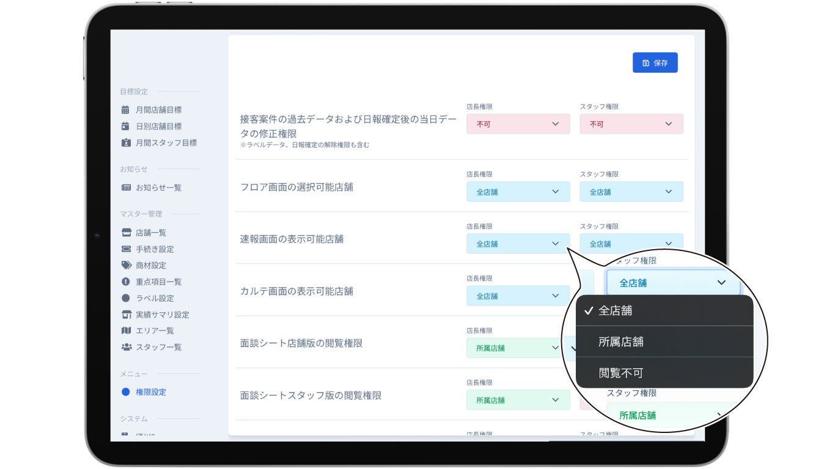Click the circle icon beside ラベル設定
Viewport: 835px width, 469px height.
(125, 298)
